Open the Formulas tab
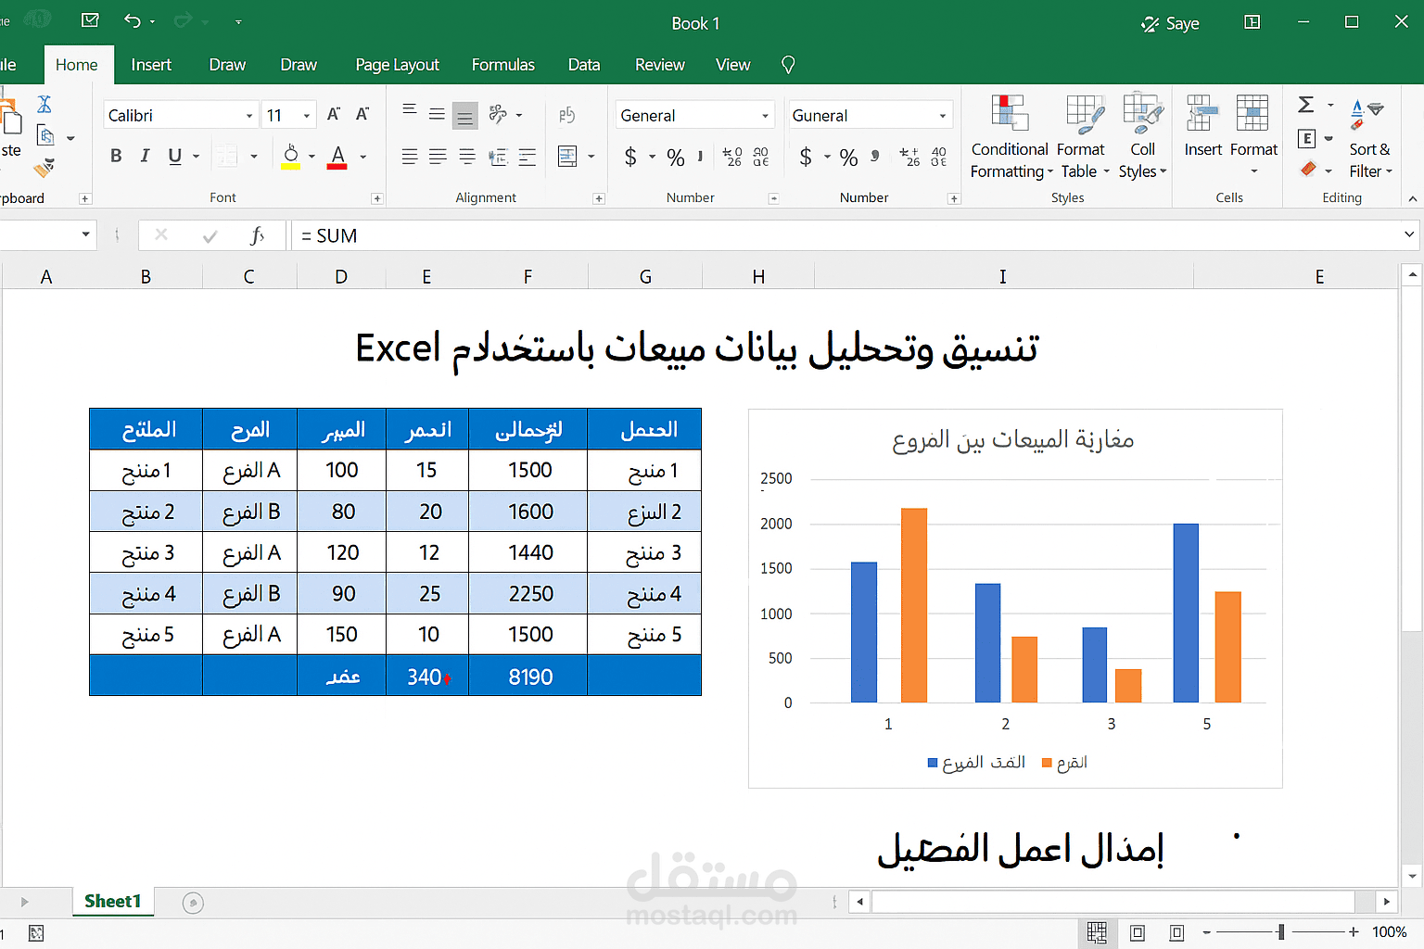 click(502, 65)
